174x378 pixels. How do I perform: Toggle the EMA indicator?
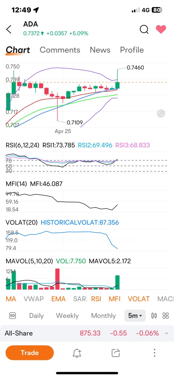click(59, 299)
